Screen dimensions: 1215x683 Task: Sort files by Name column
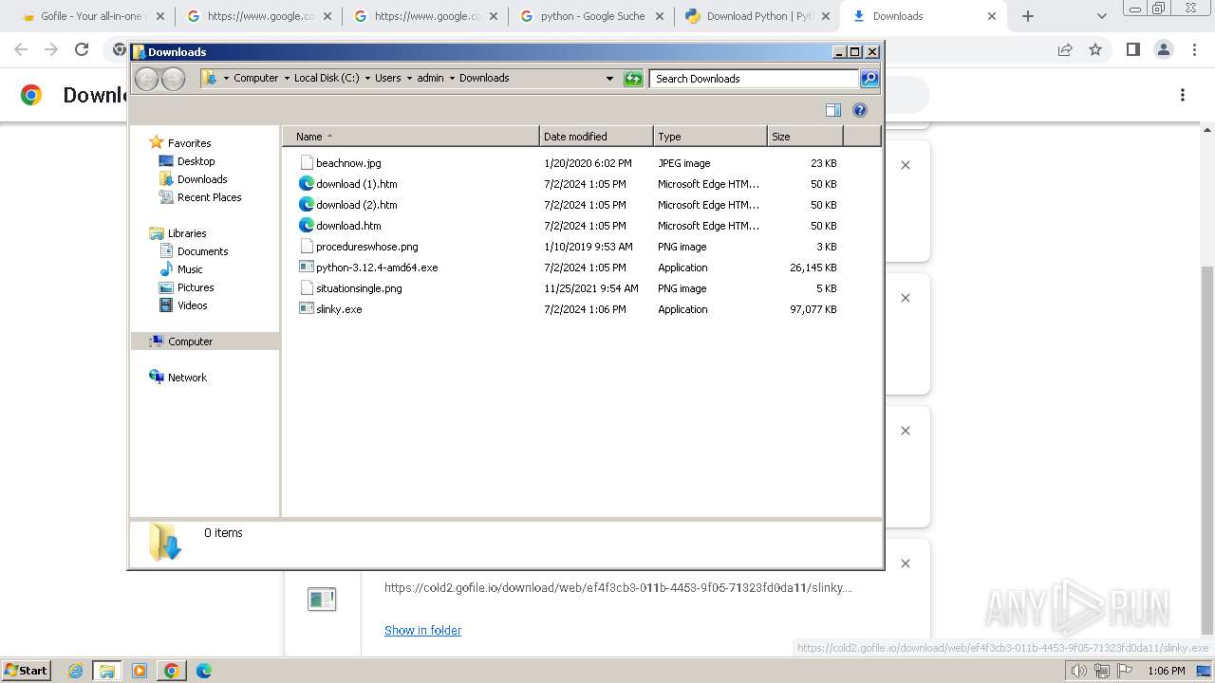[x=410, y=137]
